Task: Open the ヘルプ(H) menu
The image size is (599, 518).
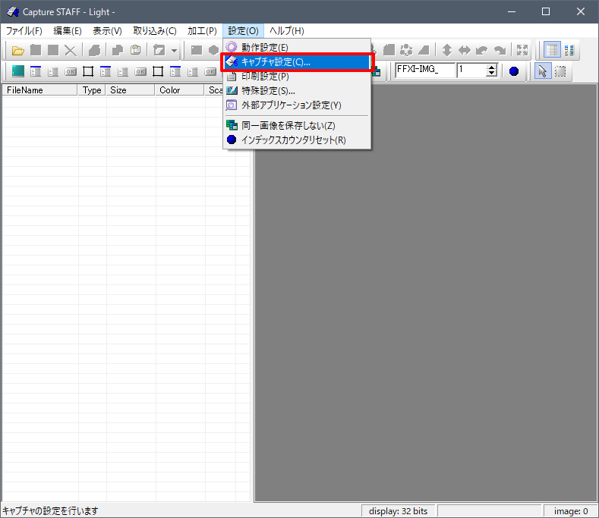Action: (287, 31)
